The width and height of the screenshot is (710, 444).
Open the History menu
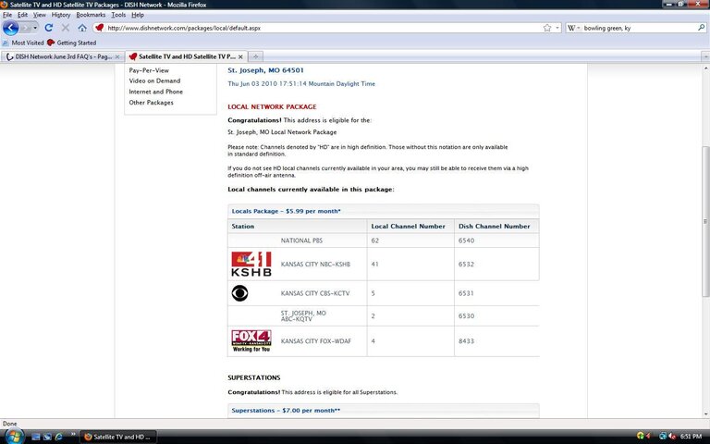coord(61,15)
